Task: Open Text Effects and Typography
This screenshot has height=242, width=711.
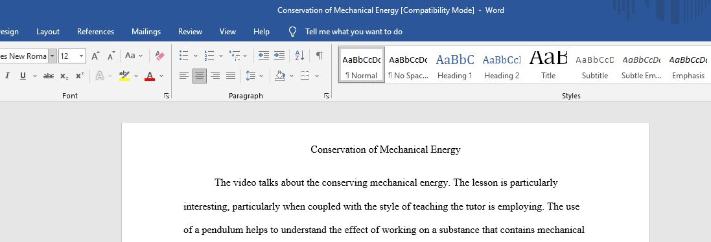Action: tap(99, 76)
